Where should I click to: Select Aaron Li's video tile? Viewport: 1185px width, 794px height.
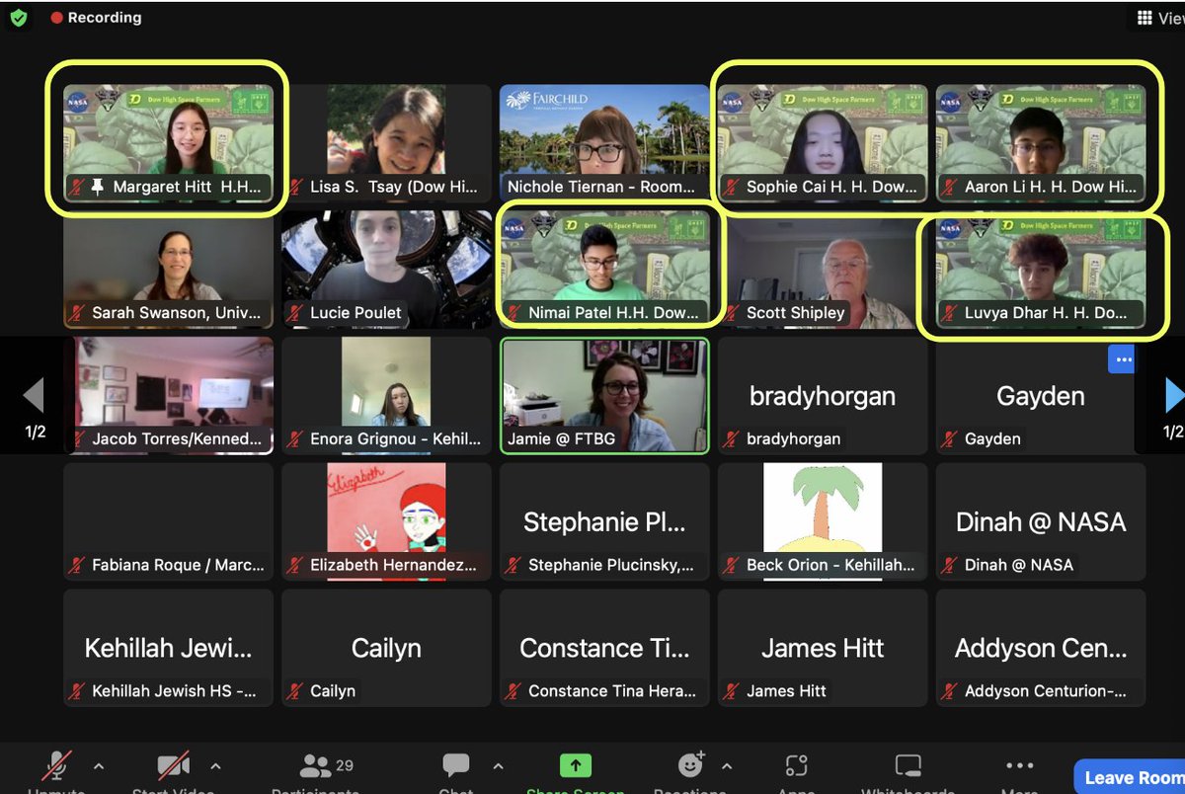(1041, 142)
